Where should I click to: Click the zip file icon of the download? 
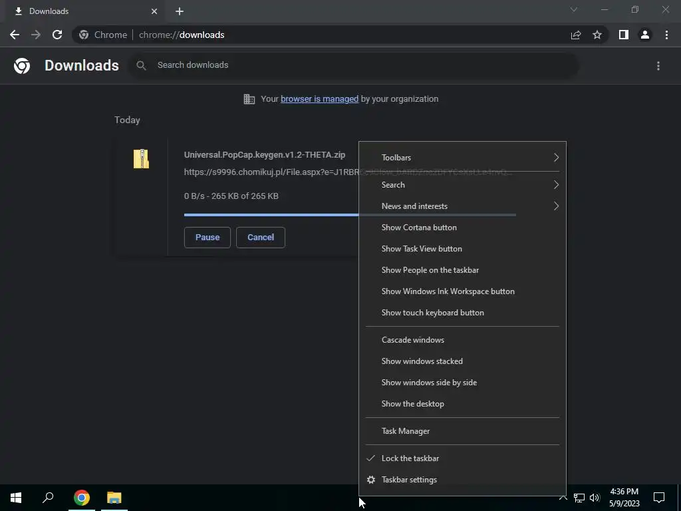pos(141,158)
